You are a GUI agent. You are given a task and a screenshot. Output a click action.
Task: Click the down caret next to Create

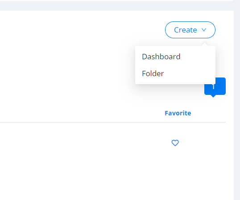pyautogui.click(x=204, y=30)
